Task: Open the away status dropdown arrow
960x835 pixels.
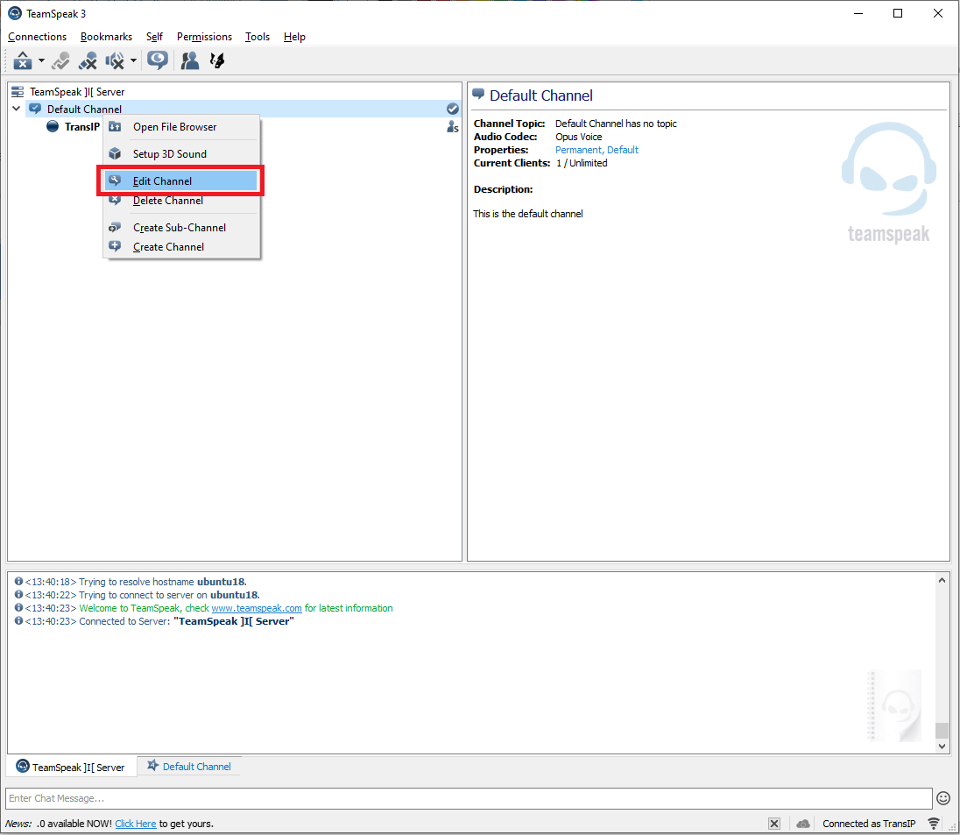Action: [x=41, y=60]
